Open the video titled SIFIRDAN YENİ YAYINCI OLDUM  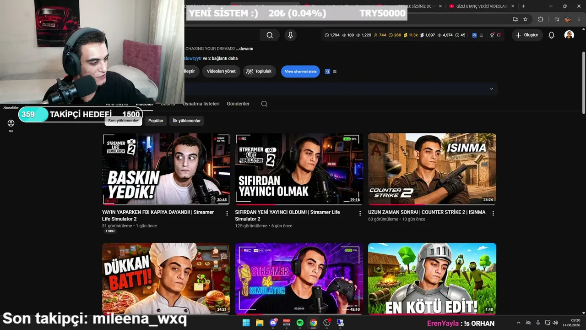(x=288, y=215)
